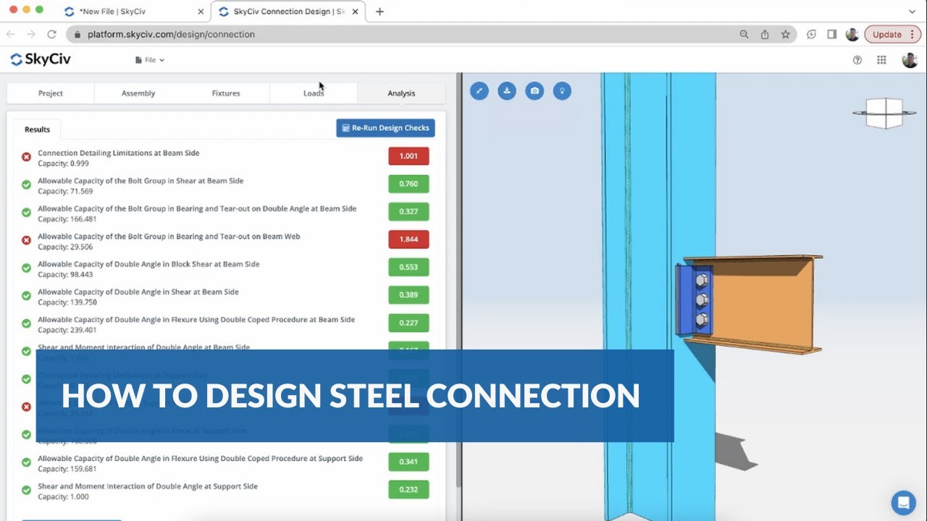This screenshot has width=927, height=521.
Task: Bookmark this page with the star icon
Action: [785, 34]
